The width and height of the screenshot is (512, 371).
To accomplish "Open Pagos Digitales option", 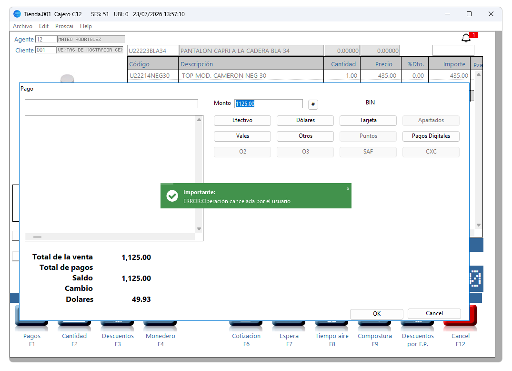I will tap(431, 136).
